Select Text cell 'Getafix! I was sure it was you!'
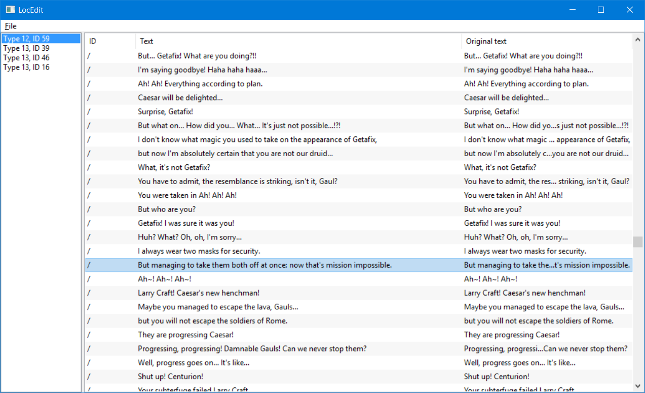The height and width of the screenshot is (393, 645). (186, 223)
